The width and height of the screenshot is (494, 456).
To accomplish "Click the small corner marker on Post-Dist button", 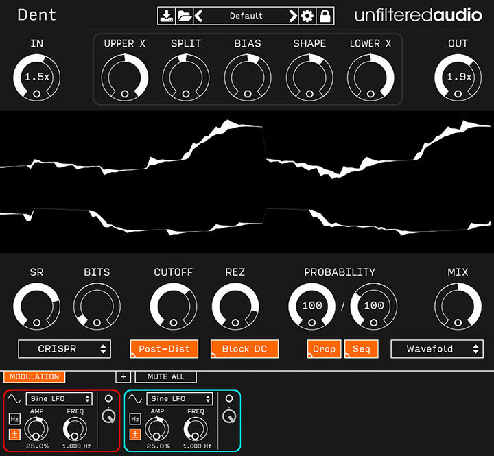I will [x=132, y=355].
